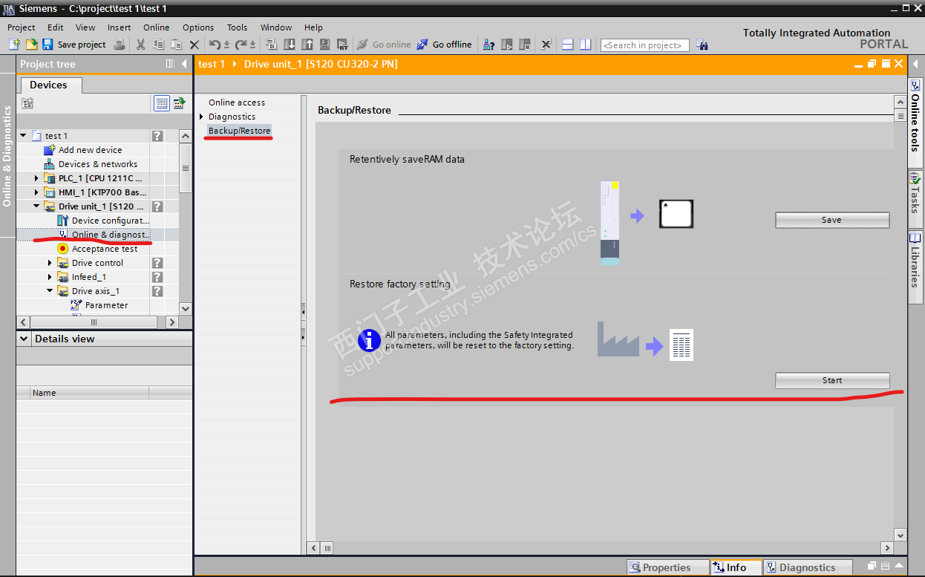Click the Redo arrow icon

(243, 45)
